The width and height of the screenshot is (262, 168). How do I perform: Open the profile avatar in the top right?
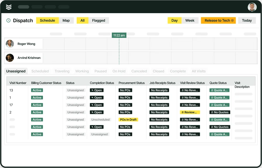coord(252,6)
